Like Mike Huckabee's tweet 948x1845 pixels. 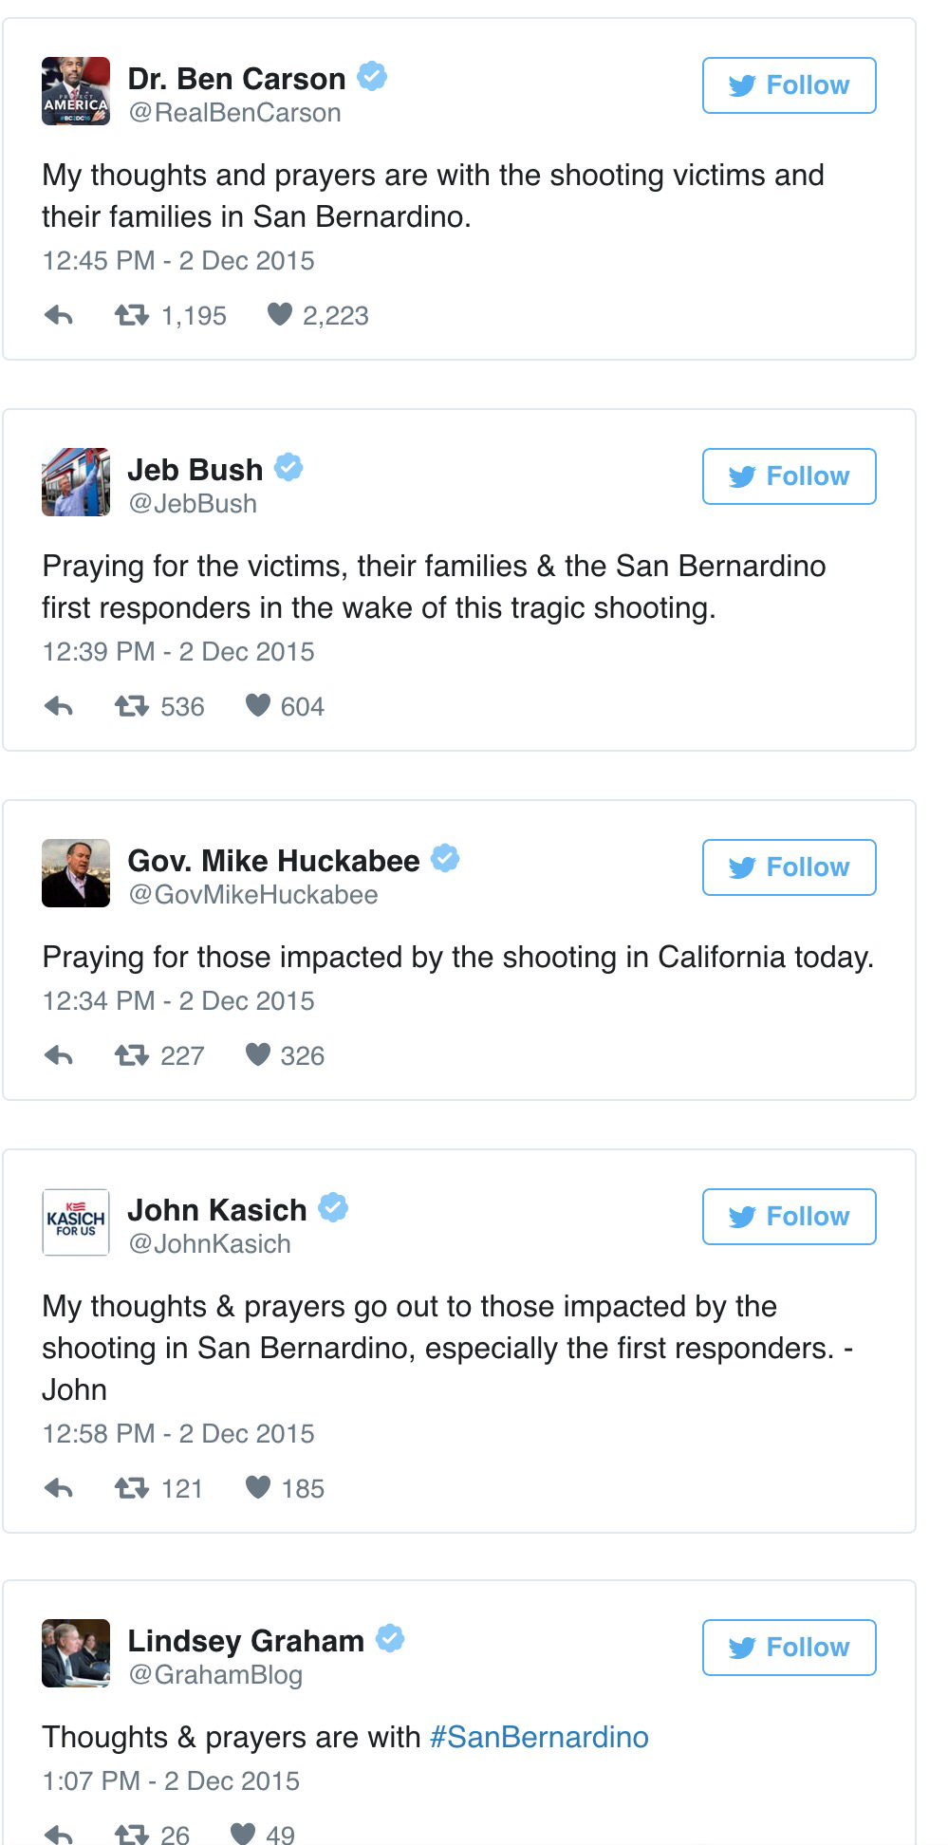(257, 1054)
